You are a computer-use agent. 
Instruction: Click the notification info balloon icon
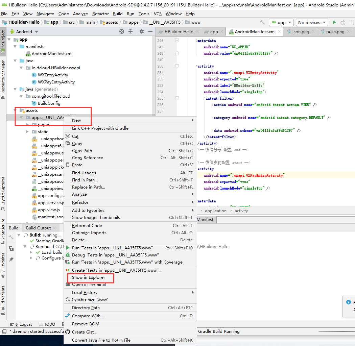point(349,302)
